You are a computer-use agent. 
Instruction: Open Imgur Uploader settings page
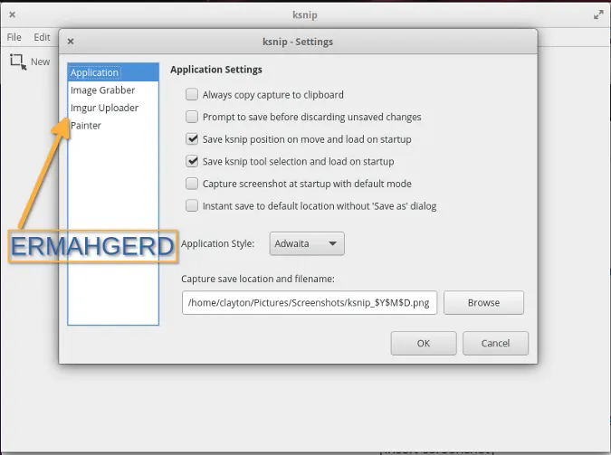[x=113, y=108]
